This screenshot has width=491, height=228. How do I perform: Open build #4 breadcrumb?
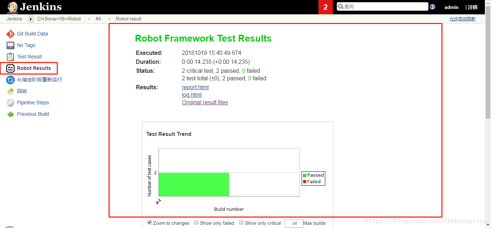pos(98,19)
